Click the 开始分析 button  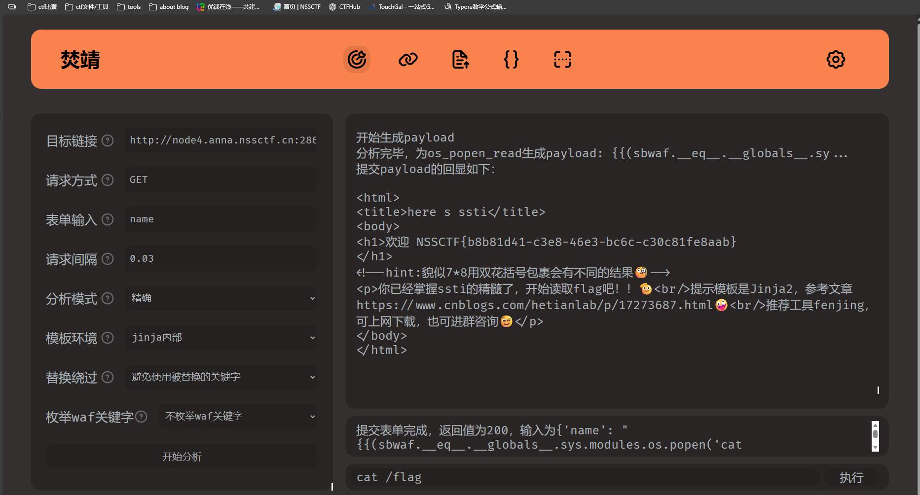182,457
